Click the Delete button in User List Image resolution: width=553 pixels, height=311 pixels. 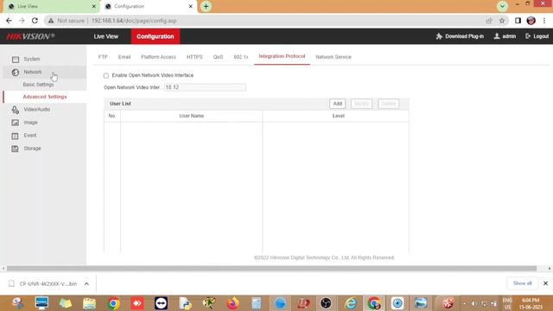[388, 104]
